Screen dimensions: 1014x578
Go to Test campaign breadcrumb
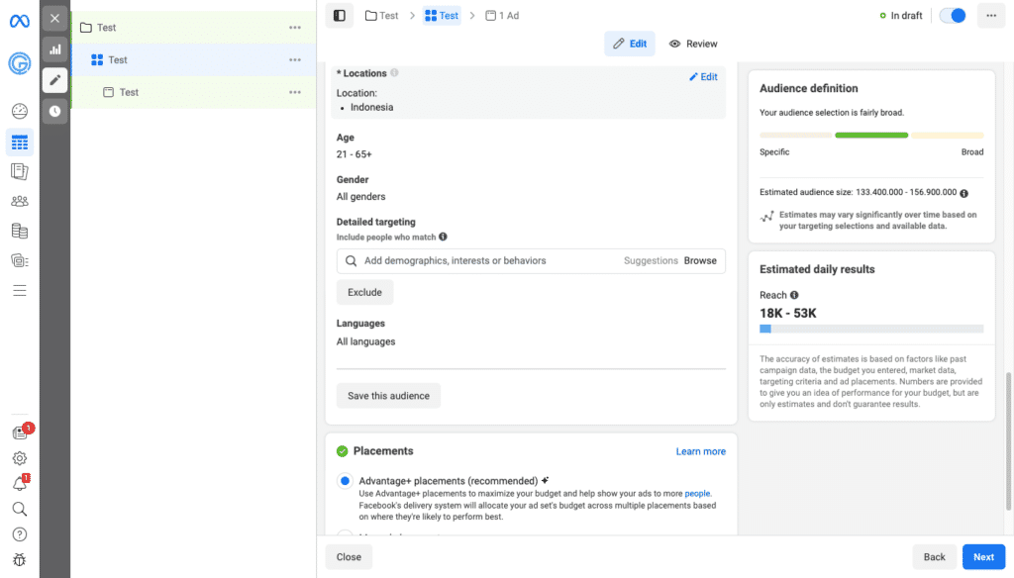(x=381, y=16)
